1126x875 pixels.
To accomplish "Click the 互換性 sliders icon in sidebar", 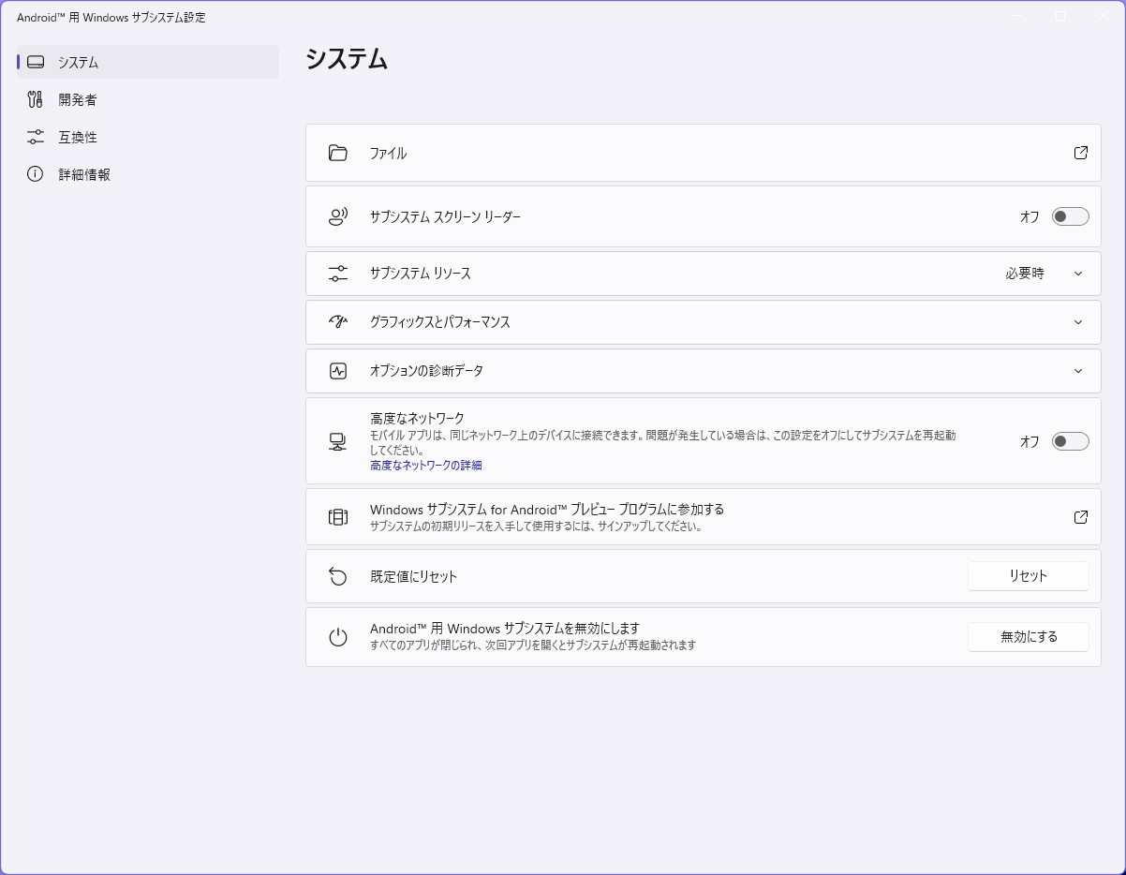I will tap(36, 137).
